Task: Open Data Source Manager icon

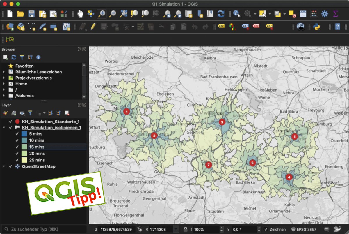Action: [10, 27]
